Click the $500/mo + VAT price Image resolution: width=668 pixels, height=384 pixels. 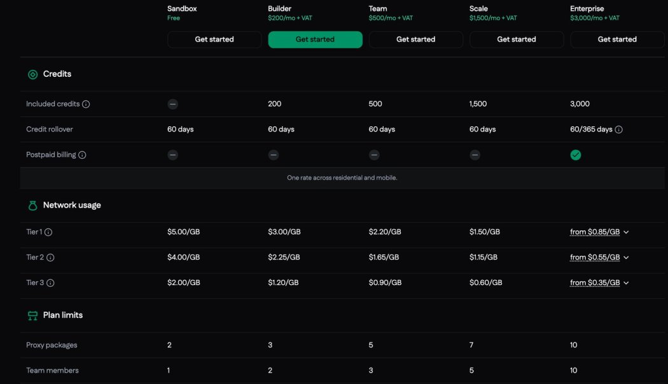point(391,18)
